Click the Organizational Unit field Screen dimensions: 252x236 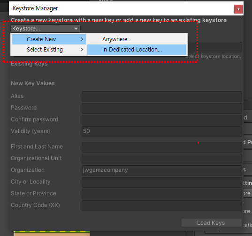162,159
